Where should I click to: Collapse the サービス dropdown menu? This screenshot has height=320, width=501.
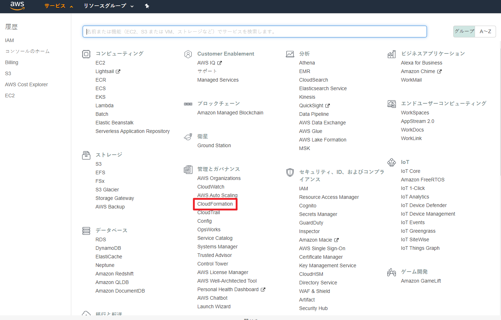58,6
